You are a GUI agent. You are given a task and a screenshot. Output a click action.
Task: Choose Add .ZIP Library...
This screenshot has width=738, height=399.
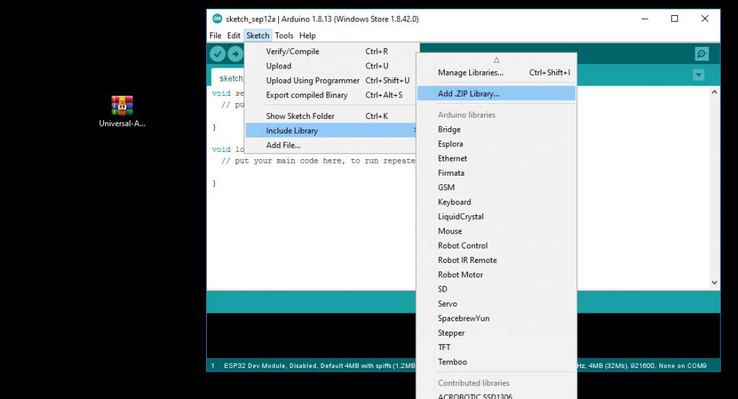point(497,93)
